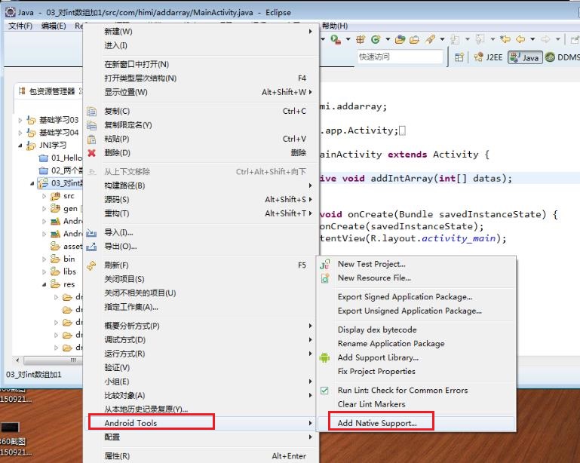Click the Refresh icon in context menu
The height and width of the screenshot is (463, 580).
point(91,265)
